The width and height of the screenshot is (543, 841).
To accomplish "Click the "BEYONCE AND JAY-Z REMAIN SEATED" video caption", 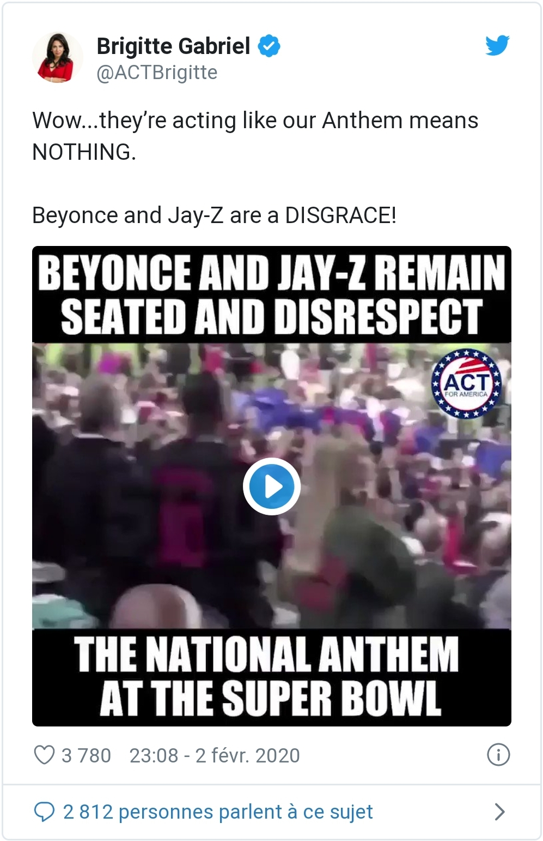I will [x=271, y=294].
